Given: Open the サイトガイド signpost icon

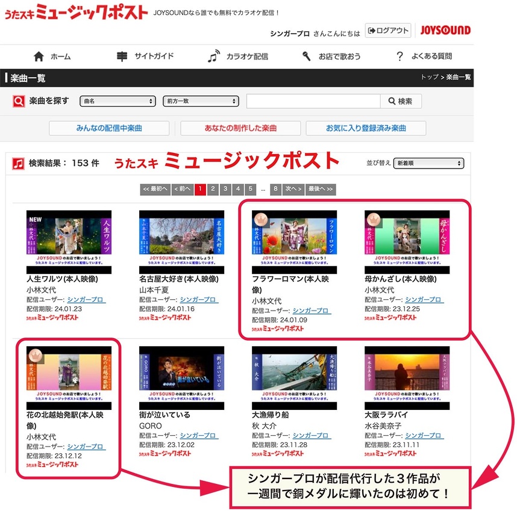Looking at the screenshot, I should click(x=122, y=57).
